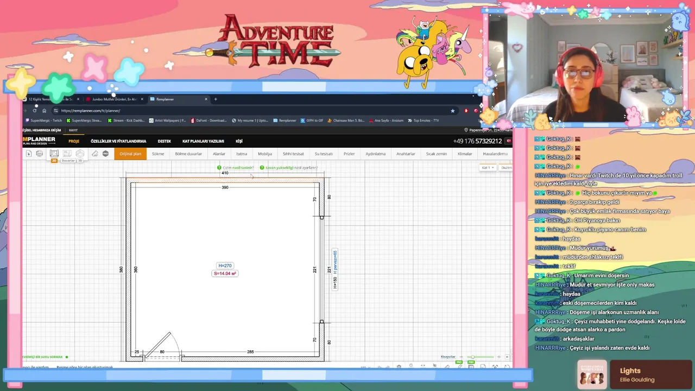Screen dimensions: 695x391
Task: Switch to 2D plan view icon
Action: click(54, 154)
